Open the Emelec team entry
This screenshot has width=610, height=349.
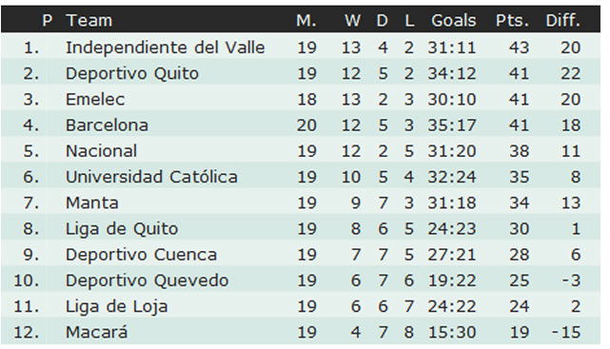[x=95, y=100]
